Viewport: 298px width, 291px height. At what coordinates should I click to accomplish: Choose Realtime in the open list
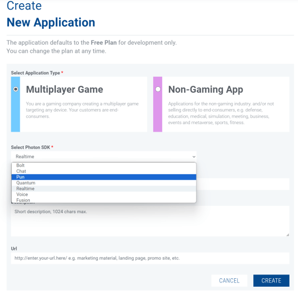pyautogui.click(x=104, y=189)
